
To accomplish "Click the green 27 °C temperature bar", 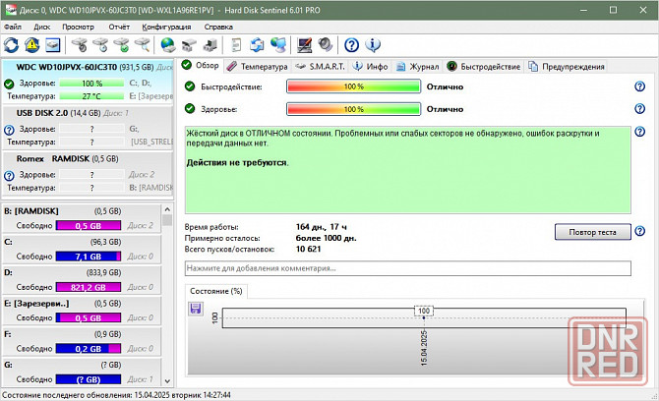I will [x=91, y=95].
